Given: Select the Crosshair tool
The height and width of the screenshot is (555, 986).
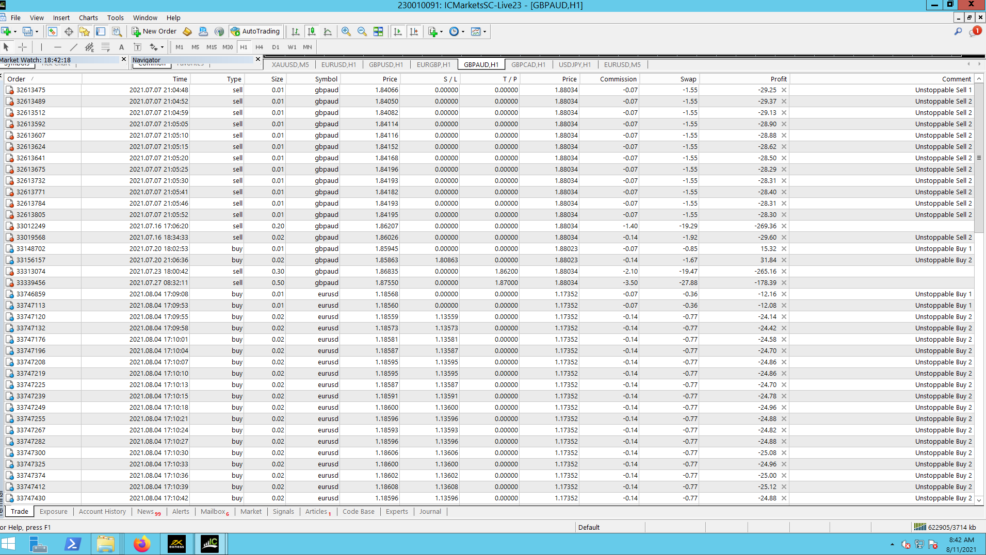Looking at the screenshot, I should tap(22, 47).
